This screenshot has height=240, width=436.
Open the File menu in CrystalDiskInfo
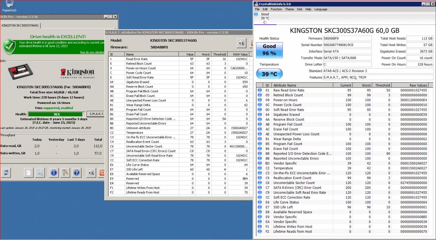258,9
